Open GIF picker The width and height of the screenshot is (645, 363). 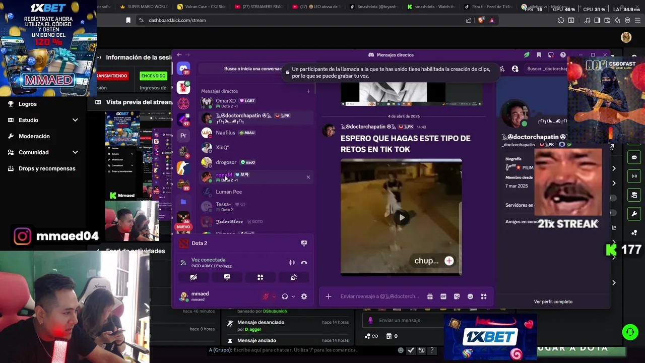coord(443,296)
